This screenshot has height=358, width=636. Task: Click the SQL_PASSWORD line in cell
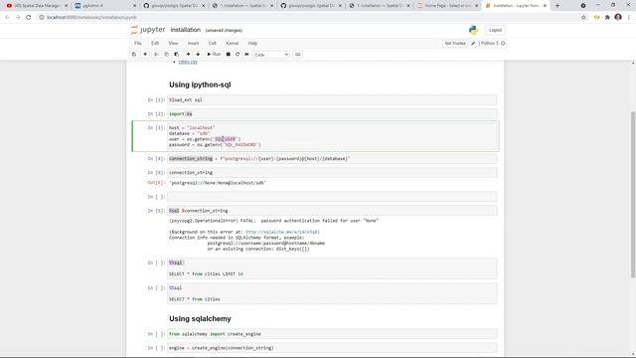tap(215, 145)
